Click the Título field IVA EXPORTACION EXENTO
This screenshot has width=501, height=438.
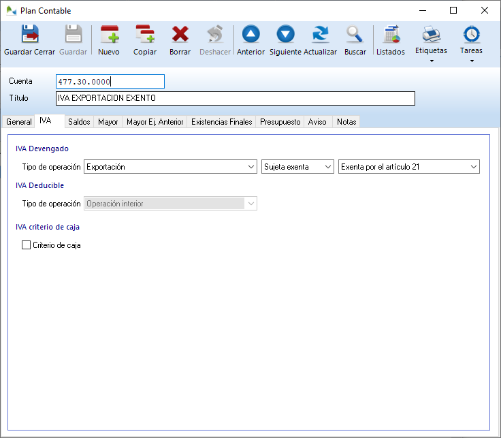[x=236, y=98]
